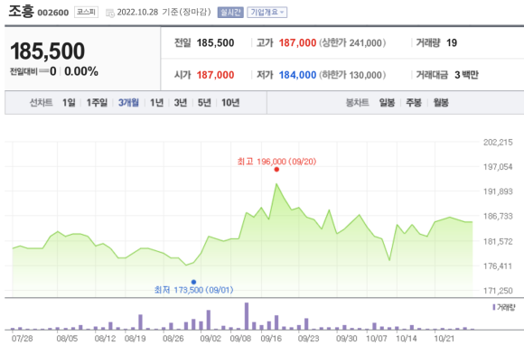Click the 09/02 date axis label
Image resolution: width=524 pixels, height=354 pixels.
(x=211, y=339)
